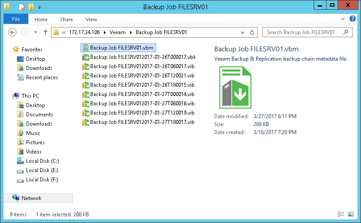Expand the arrow after 172.17.24.106

[x=105, y=32]
